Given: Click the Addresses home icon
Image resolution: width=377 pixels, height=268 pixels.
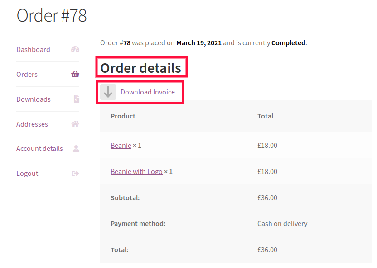Looking at the screenshot, I should [74, 123].
